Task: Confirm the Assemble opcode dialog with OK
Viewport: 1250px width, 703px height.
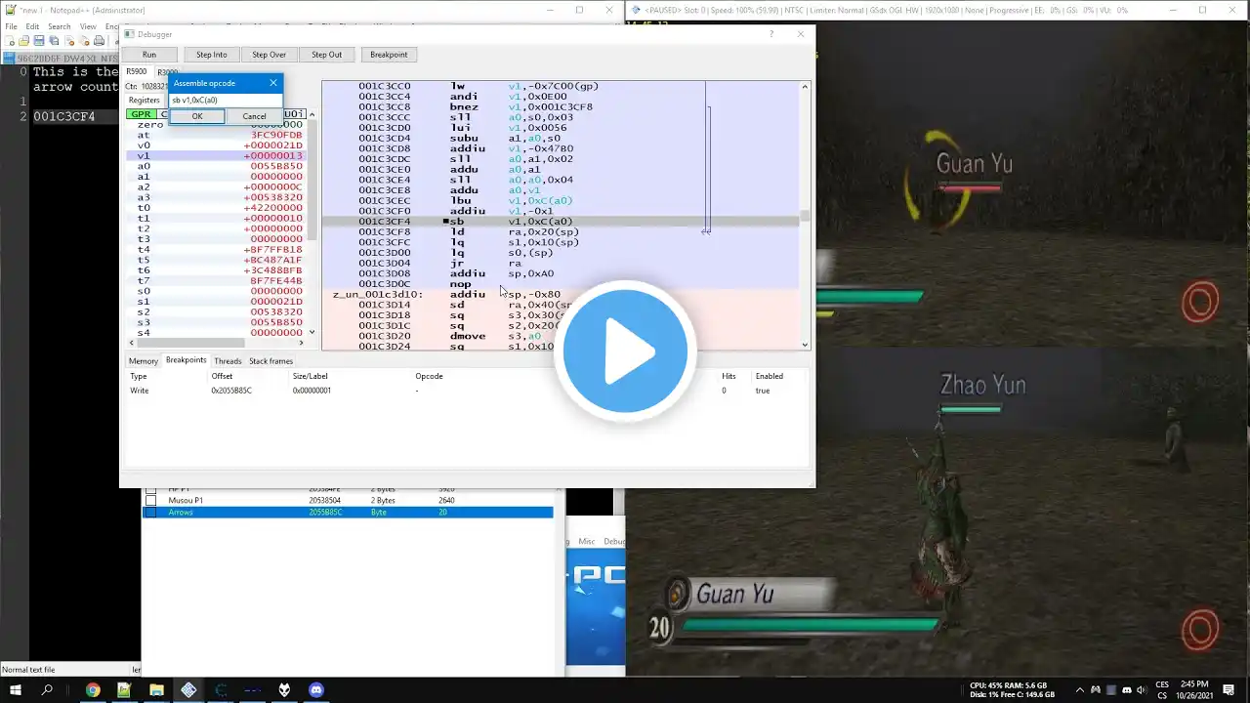Action: [197, 116]
